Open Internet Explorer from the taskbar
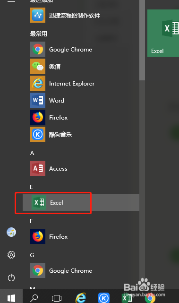 [x=80, y=298]
